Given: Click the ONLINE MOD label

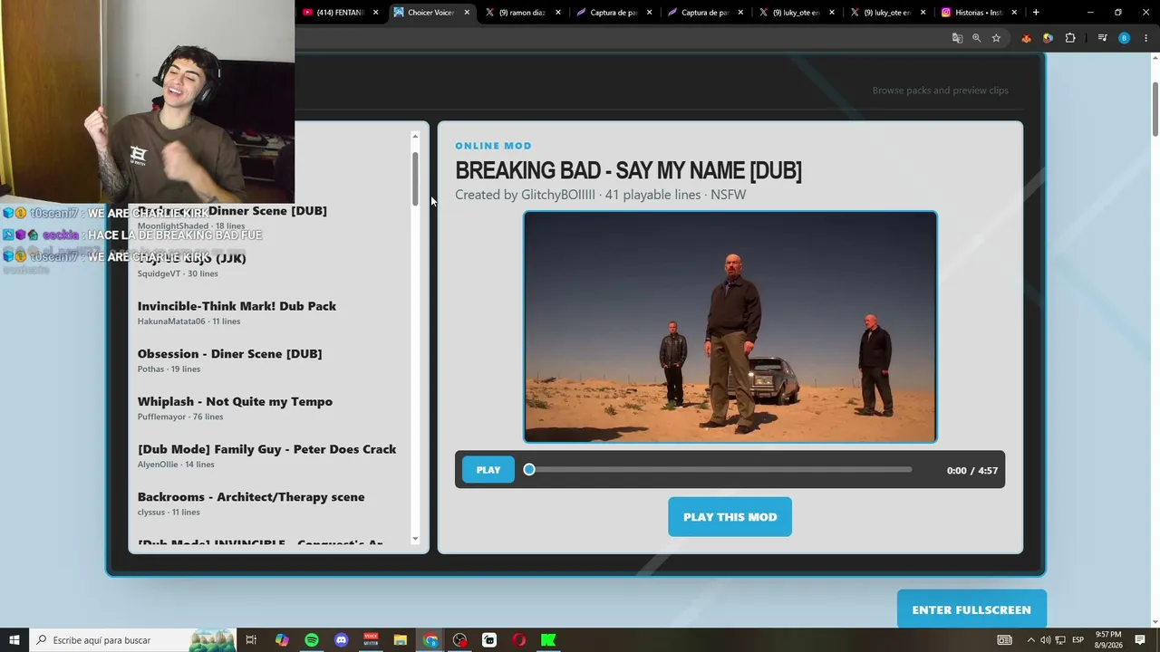Looking at the screenshot, I should [493, 146].
